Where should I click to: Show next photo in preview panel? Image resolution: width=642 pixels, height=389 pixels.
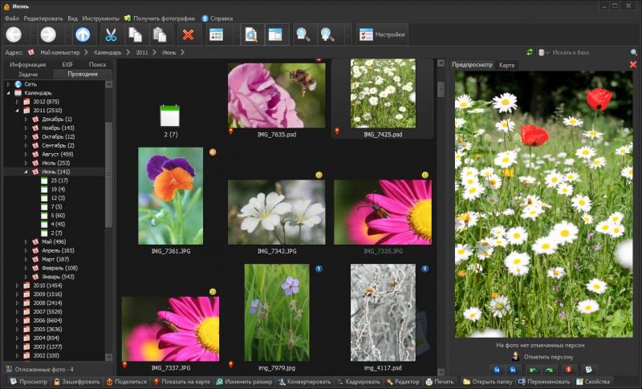click(x=513, y=370)
